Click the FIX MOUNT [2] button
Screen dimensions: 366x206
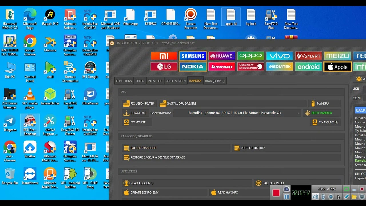[x=325, y=122]
